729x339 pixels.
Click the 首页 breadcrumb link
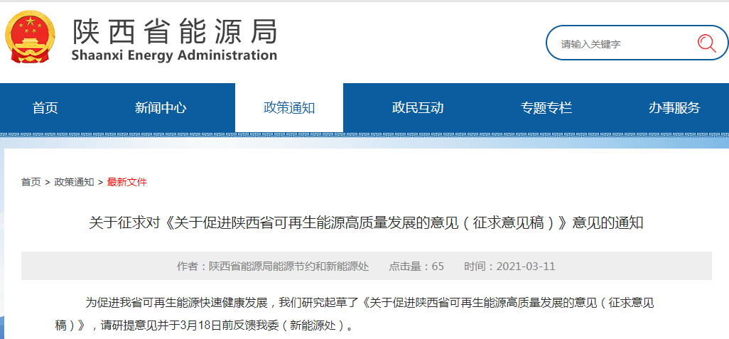pyautogui.click(x=31, y=182)
